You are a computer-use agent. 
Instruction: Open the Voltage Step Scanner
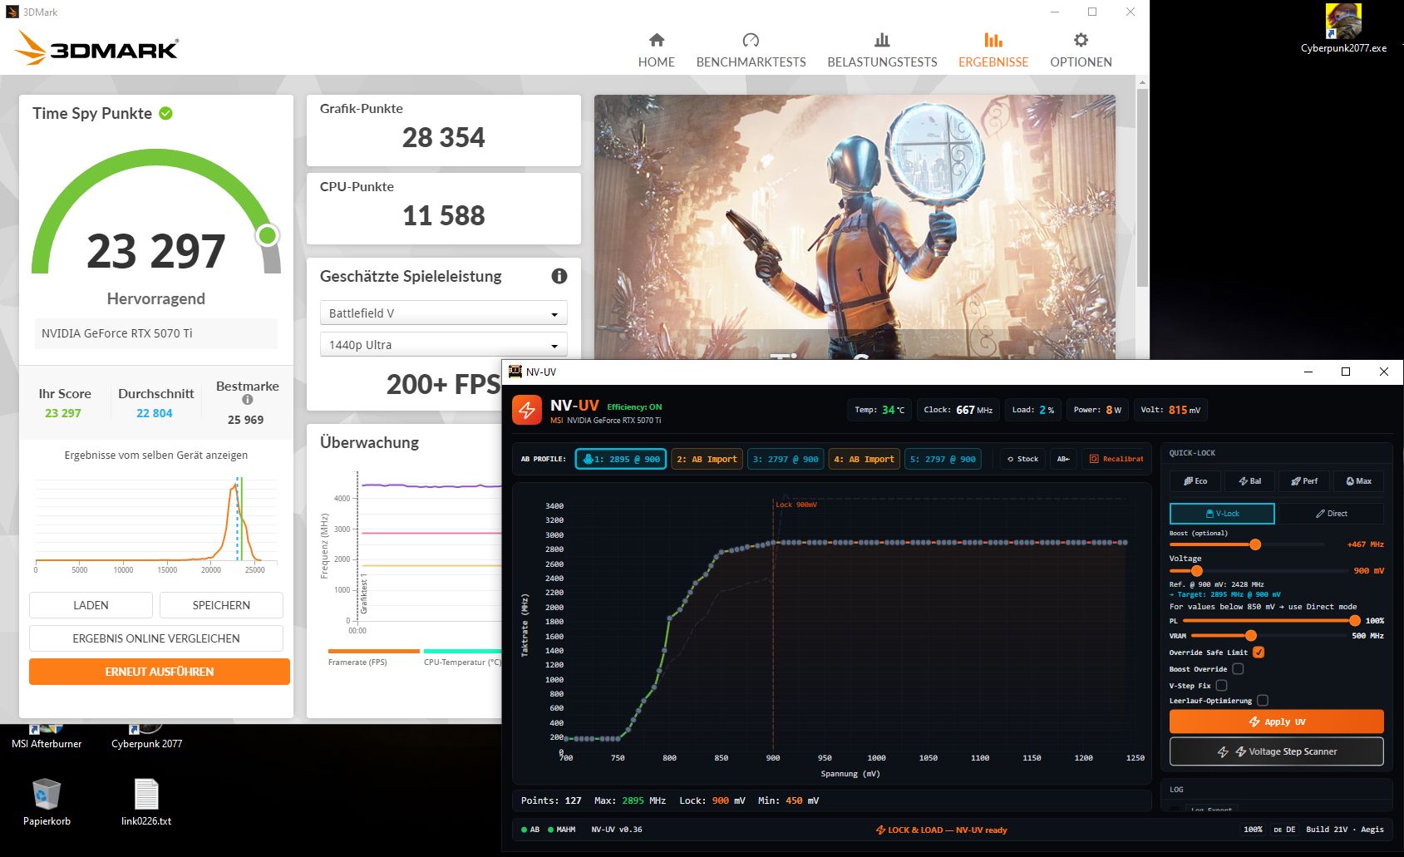pyautogui.click(x=1276, y=751)
